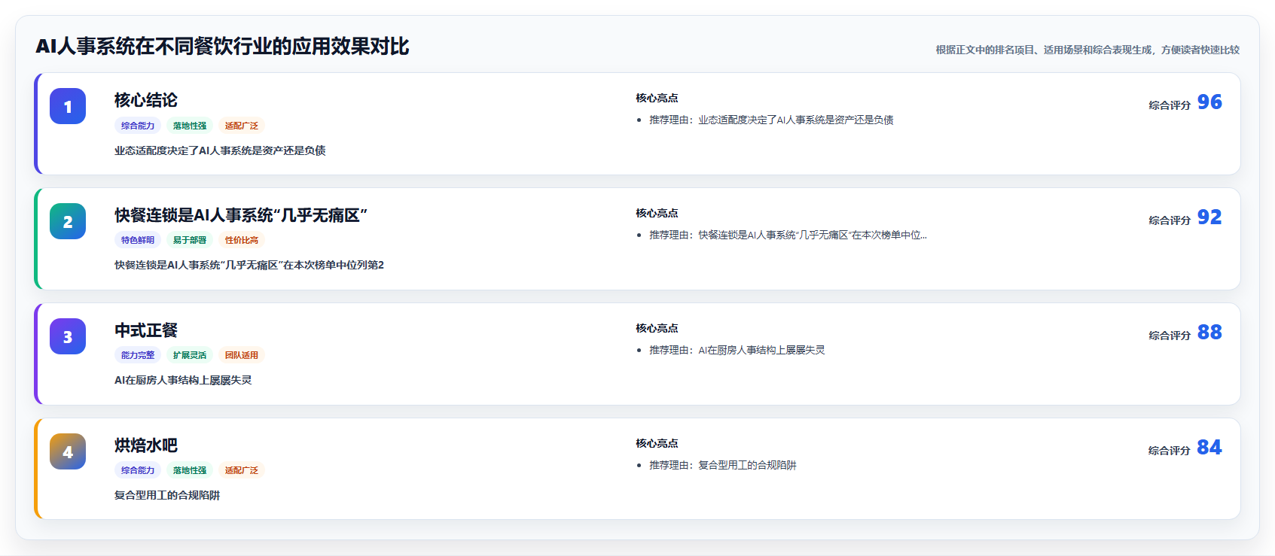Click 核心亮点 label in 核心结论 card

pos(657,98)
